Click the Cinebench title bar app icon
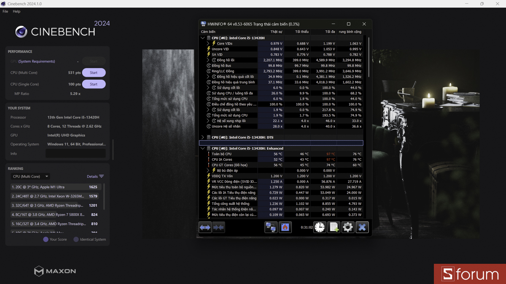 pyautogui.click(x=3, y=4)
